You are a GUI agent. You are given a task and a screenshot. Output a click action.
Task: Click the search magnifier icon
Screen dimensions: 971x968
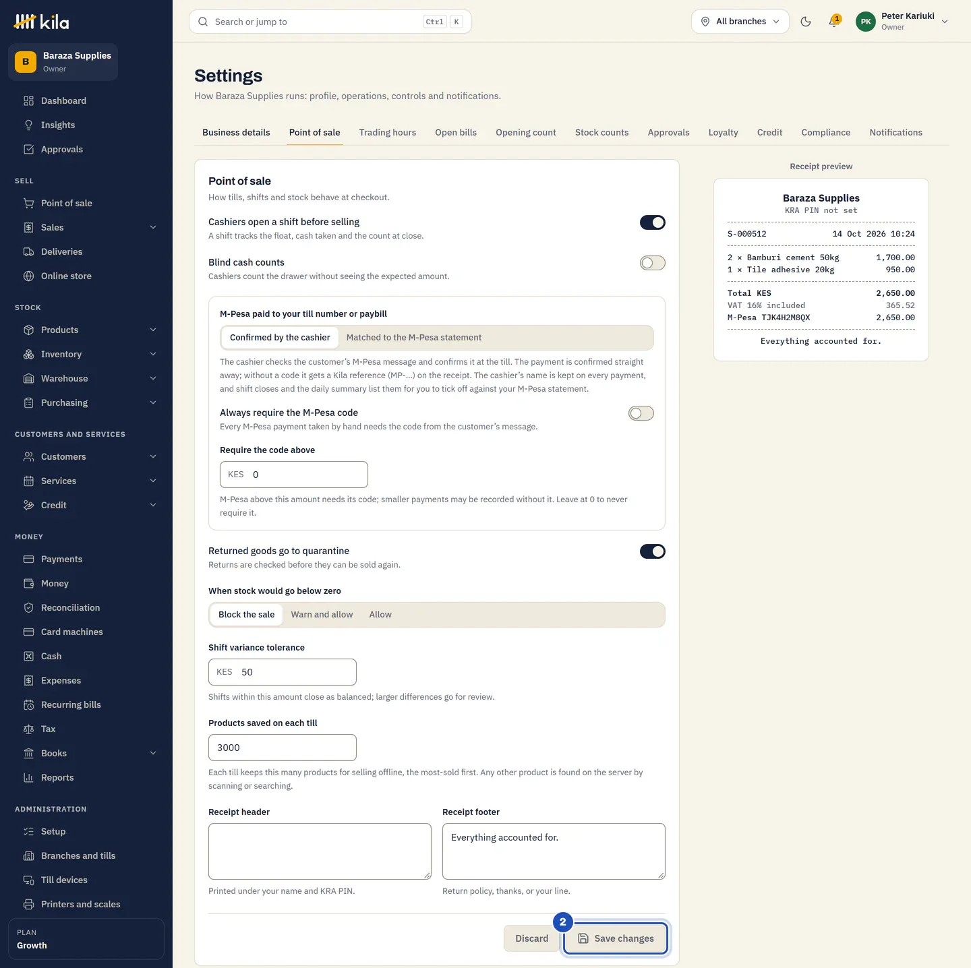click(203, 22)
